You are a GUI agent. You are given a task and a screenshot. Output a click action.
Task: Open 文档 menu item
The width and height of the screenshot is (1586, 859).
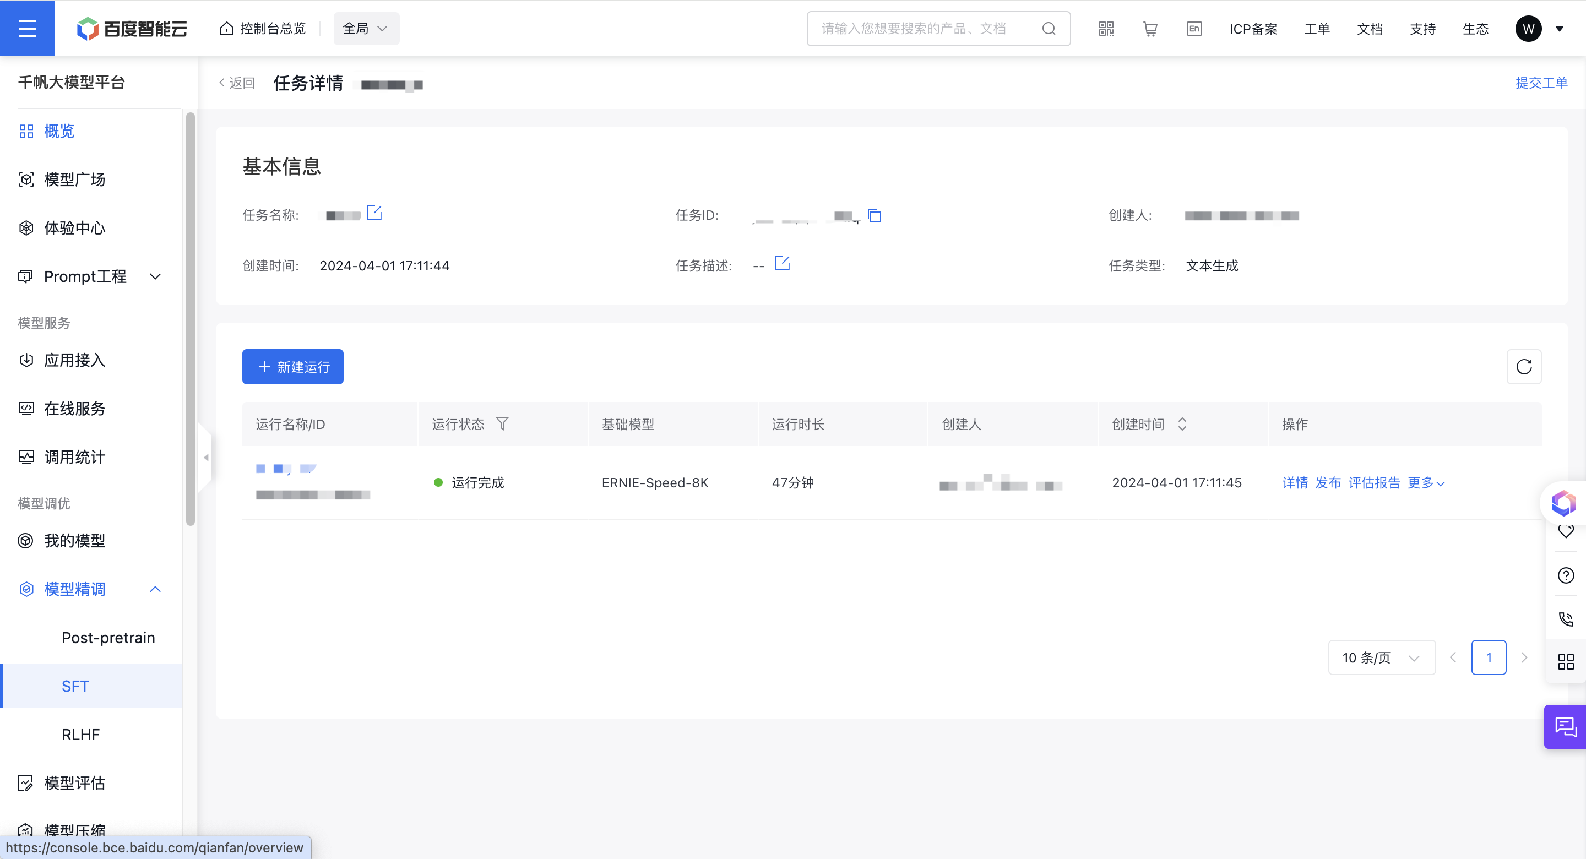pos(1369,28)
